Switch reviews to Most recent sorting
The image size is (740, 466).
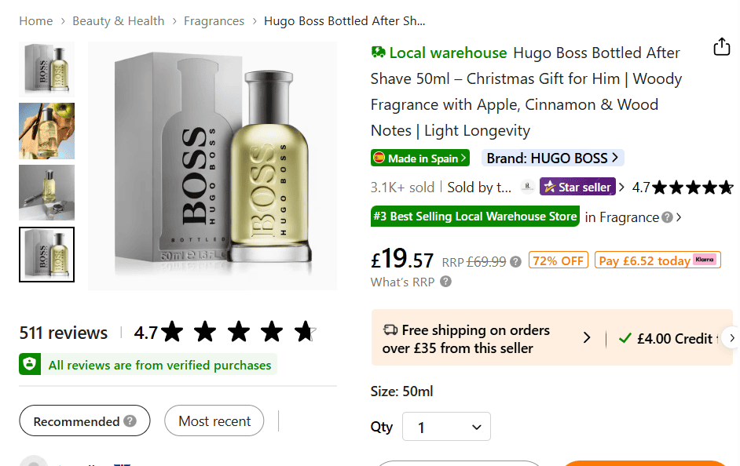pos(214,420)
